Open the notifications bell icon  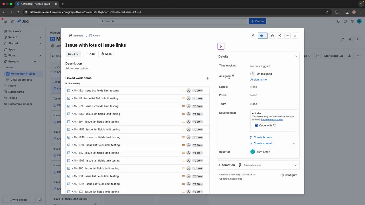tap(338, 21)
